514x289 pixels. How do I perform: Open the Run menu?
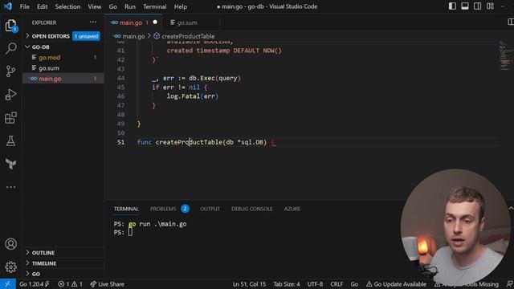point(130,6)
